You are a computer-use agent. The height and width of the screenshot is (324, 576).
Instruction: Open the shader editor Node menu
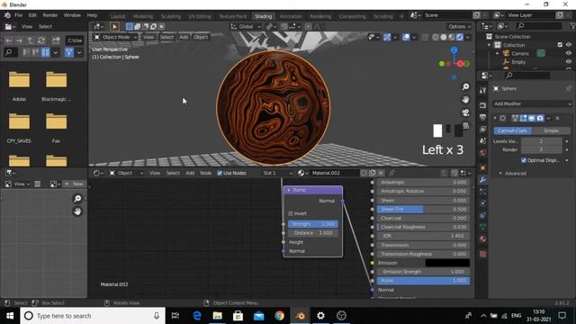(x=206, y=173)
